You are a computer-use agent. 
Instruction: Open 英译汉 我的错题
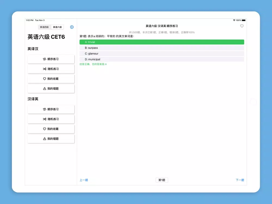tap(51, 89)
